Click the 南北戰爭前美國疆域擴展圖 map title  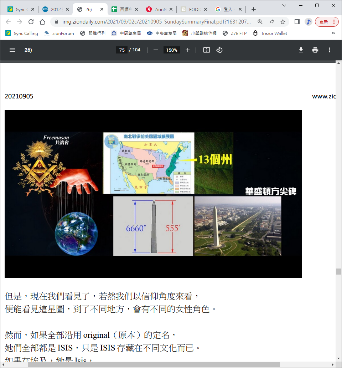[x=149, y=136]
